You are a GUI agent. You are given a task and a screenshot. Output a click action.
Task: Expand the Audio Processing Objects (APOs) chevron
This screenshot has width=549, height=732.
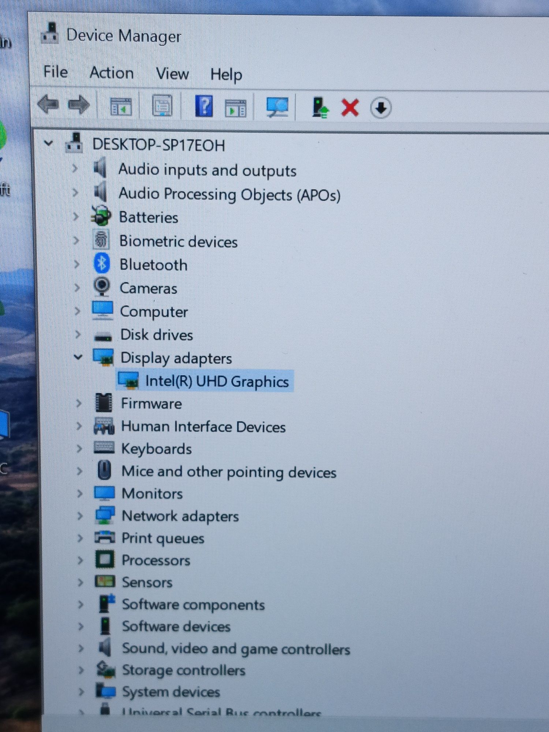click(75, 192)
